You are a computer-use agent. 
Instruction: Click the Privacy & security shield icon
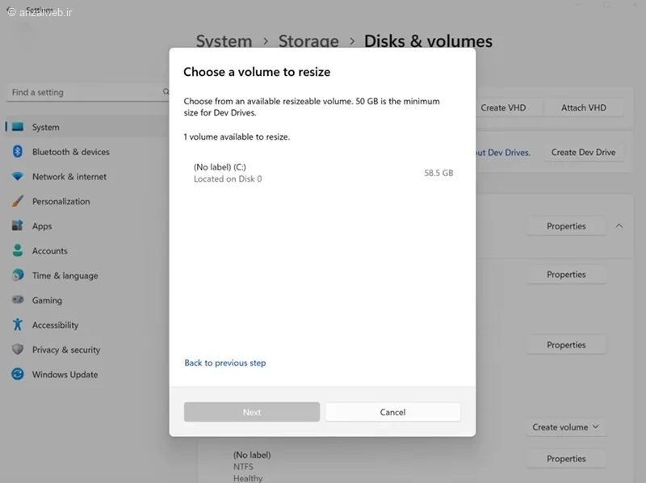point(17,350)
